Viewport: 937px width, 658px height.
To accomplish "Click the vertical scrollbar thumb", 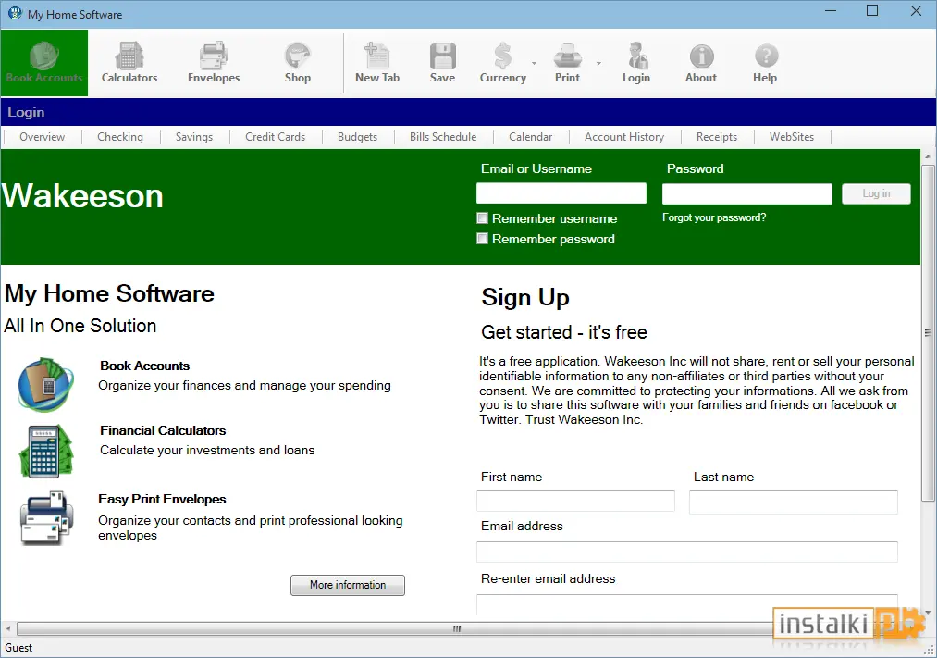I will (x=928, y=332).
